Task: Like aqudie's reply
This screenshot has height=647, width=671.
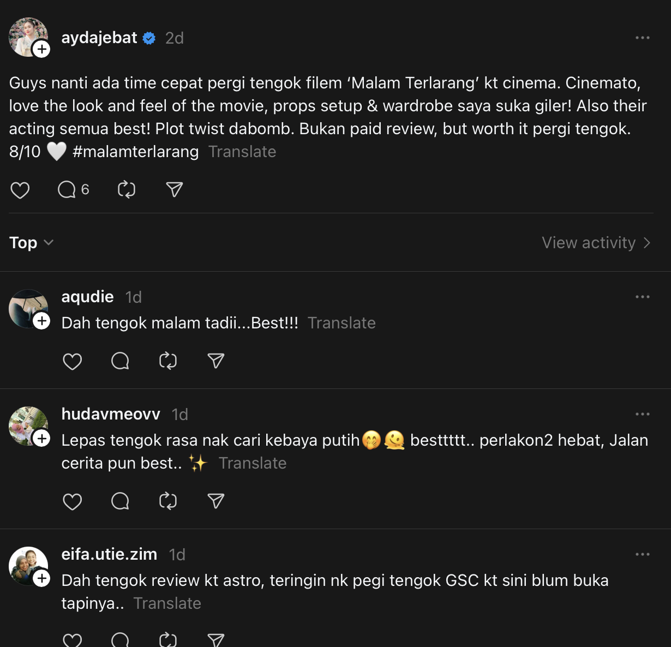Action: 73,361
